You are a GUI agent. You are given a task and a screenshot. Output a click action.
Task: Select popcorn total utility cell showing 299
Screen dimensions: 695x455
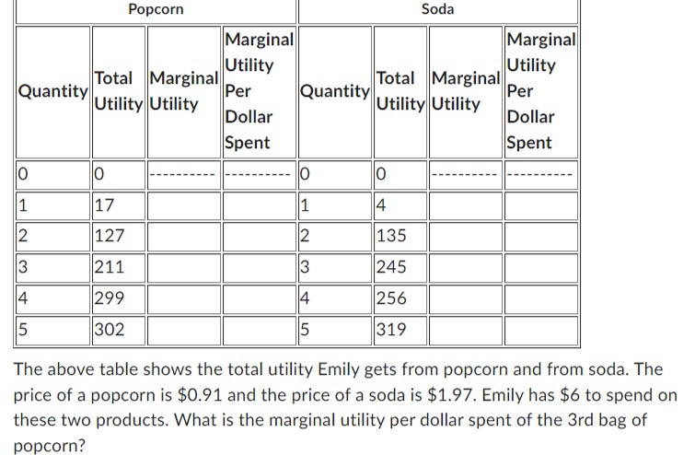(x=119, y=299)
